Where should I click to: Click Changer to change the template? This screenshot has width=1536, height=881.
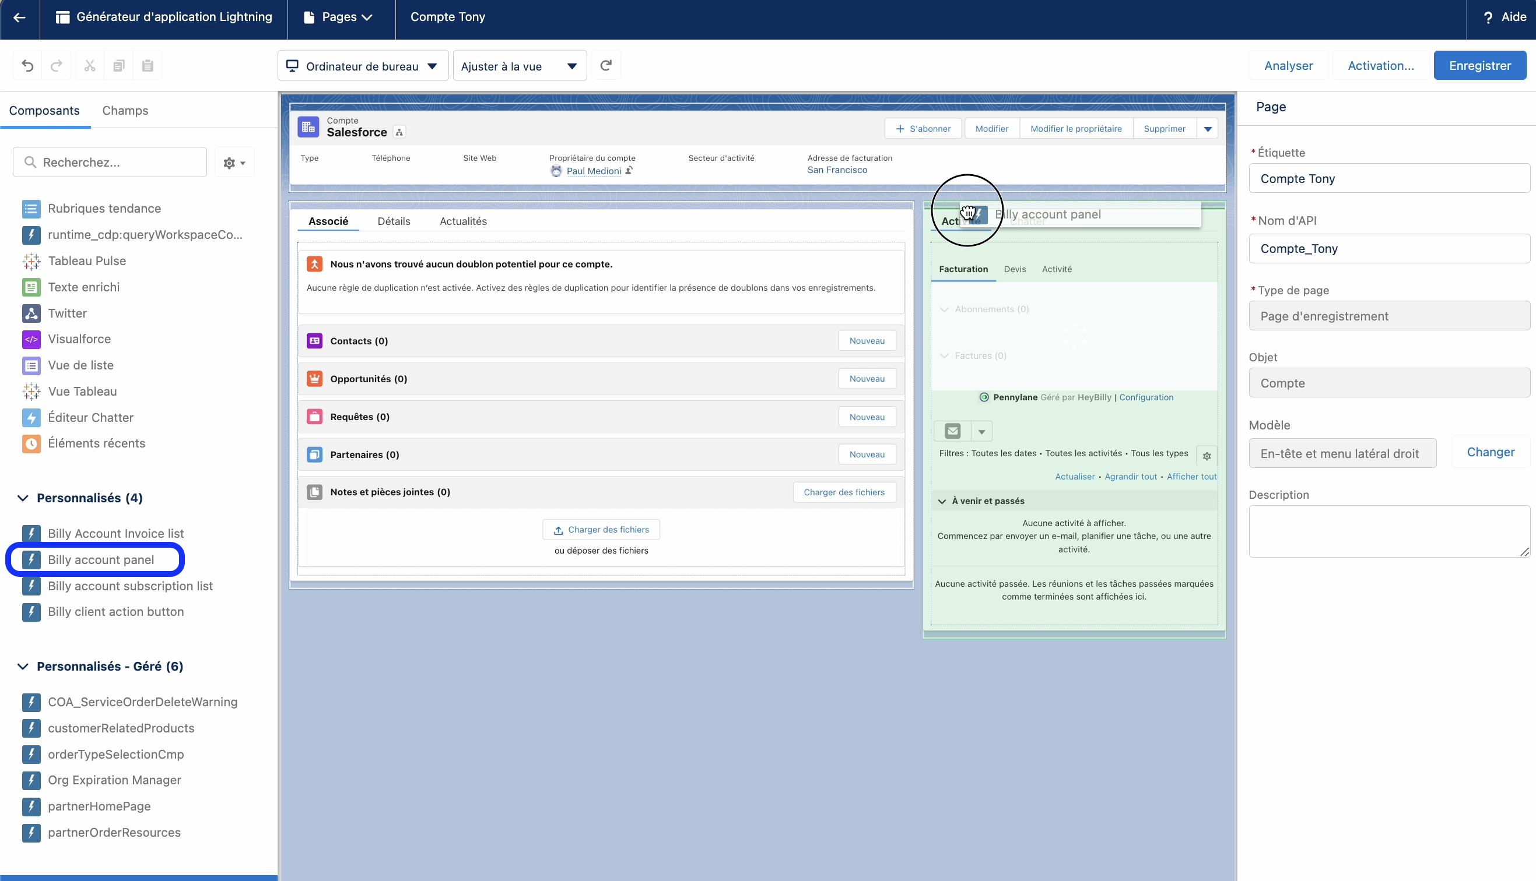[x=1490, y=453]
